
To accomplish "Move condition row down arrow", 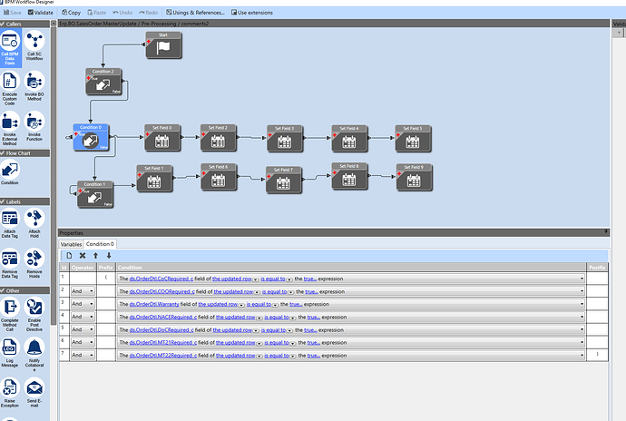I will coord(109,256).
